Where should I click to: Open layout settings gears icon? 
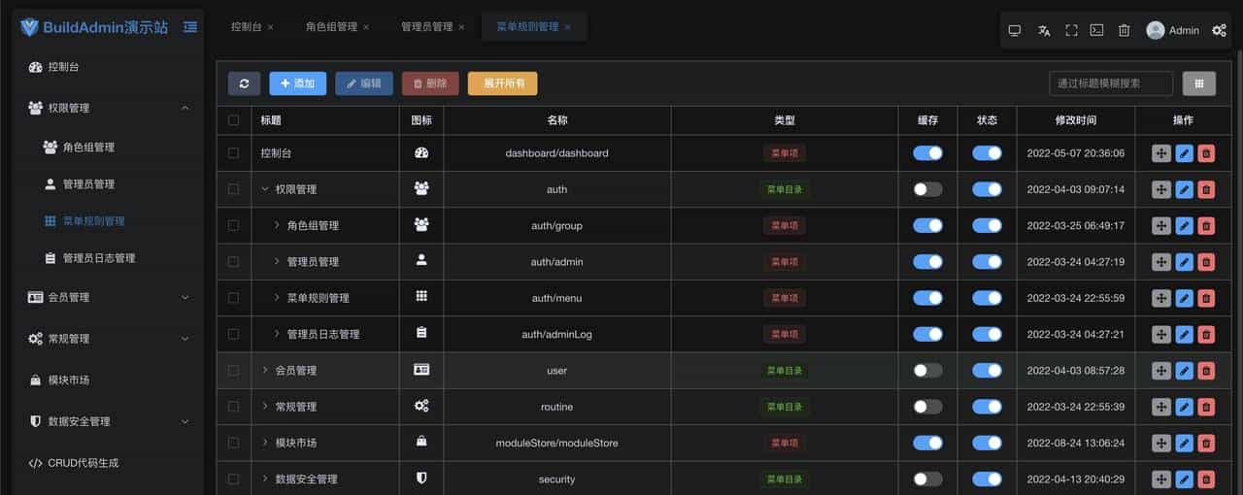click(x=1219, y=30)
